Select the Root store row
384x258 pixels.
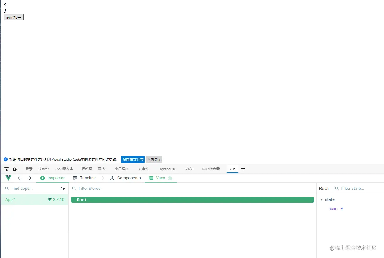pos(192,200)
